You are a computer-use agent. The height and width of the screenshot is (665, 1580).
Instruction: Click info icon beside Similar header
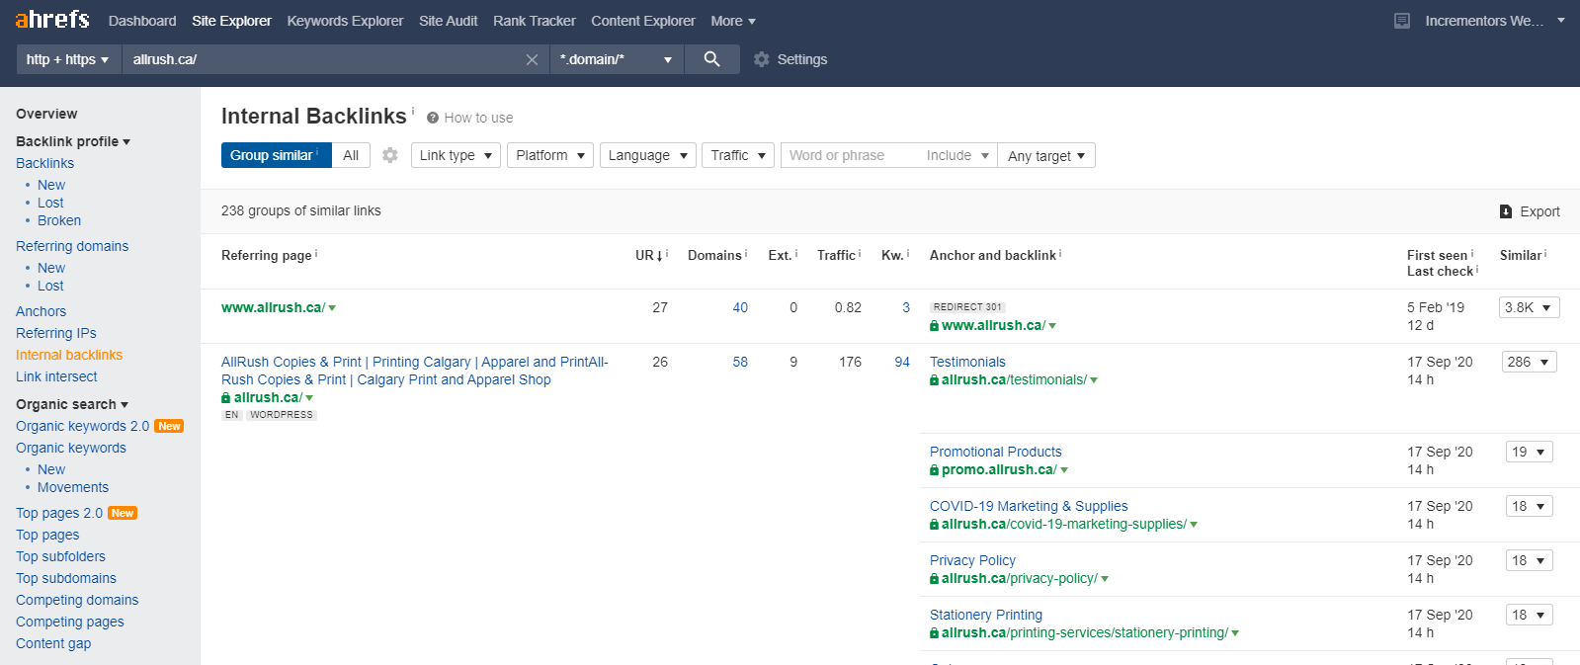coord(1545,254)
